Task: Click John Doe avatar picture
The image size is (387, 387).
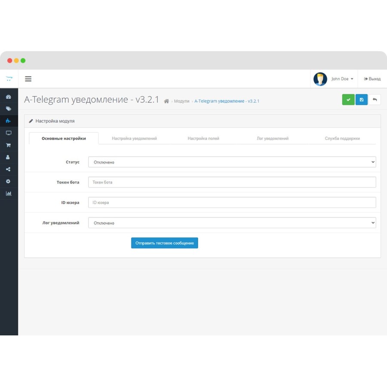Action: point(320,79)
